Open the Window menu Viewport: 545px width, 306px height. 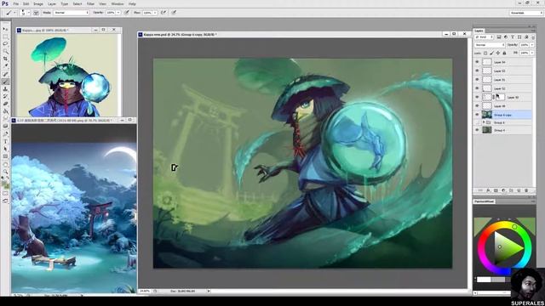(118, 3)
